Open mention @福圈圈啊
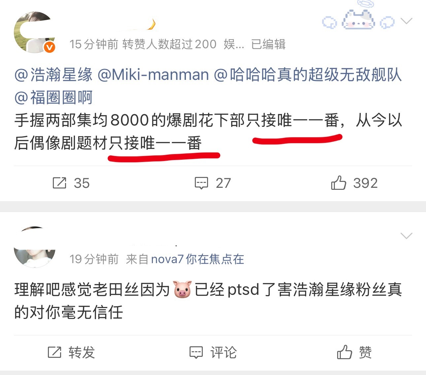Viewport: 426px width, 375px height. [x=53, y=98]
